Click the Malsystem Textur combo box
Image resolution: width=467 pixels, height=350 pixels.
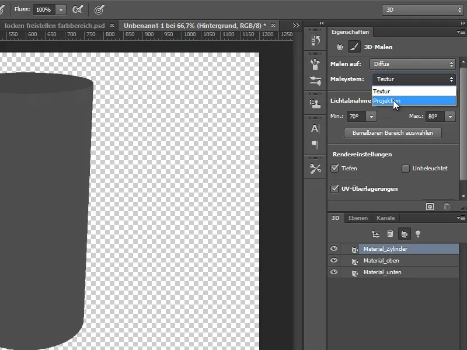click(x=414, y=79)
